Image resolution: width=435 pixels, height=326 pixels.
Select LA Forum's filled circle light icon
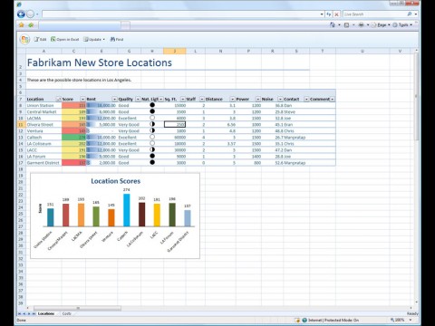click(152, 156)
